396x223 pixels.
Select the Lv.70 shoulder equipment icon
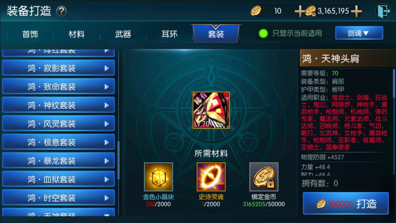click(211, 110)
